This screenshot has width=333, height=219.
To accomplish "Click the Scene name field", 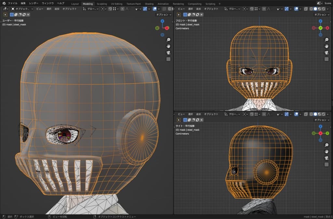I will point(327,3).
